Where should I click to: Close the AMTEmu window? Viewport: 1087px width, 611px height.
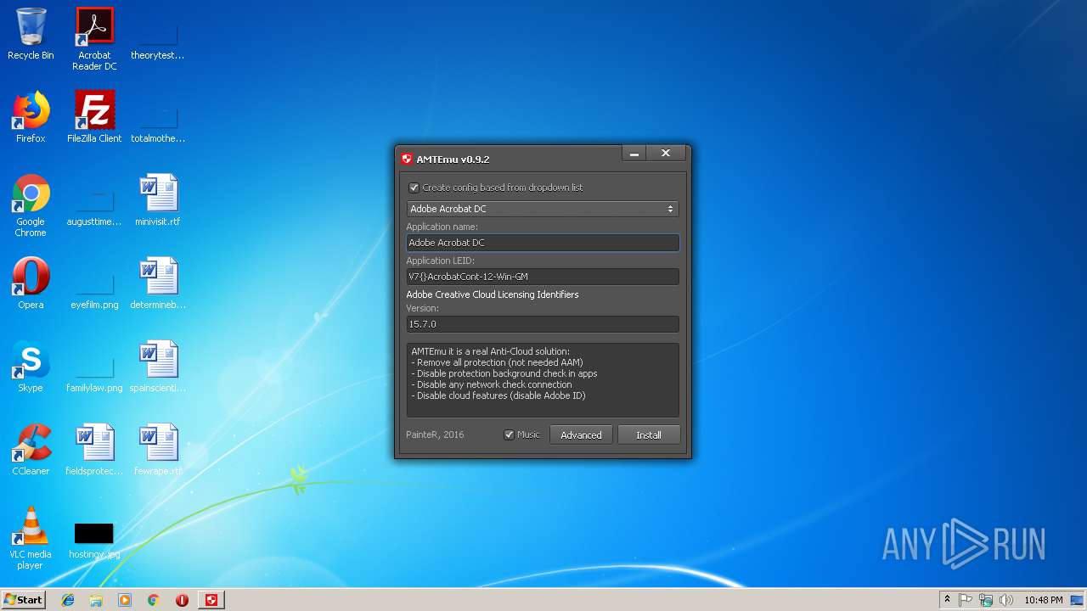tap(666, 154)
